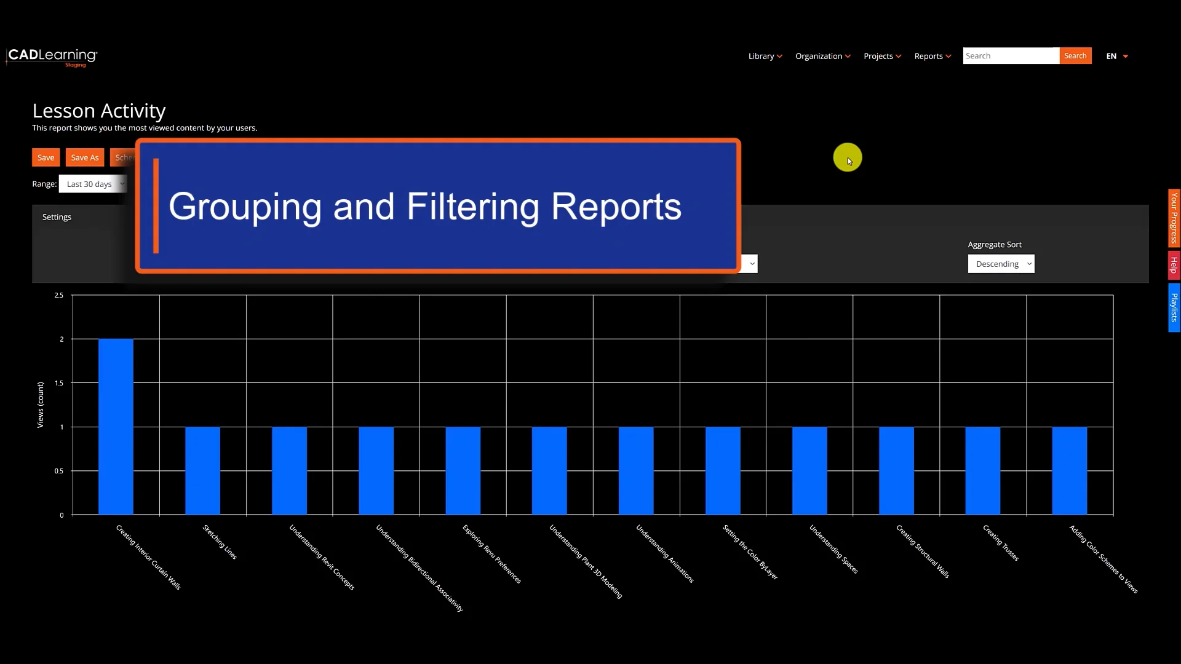Screen dimensions: 1181x664
Task: Open the Playlists side tab
Action: pyautogui.click(x=1174, y=307)
